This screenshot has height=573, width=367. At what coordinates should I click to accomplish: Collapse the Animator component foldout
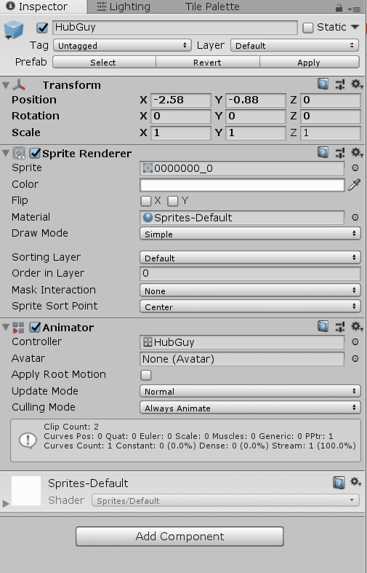6,328
